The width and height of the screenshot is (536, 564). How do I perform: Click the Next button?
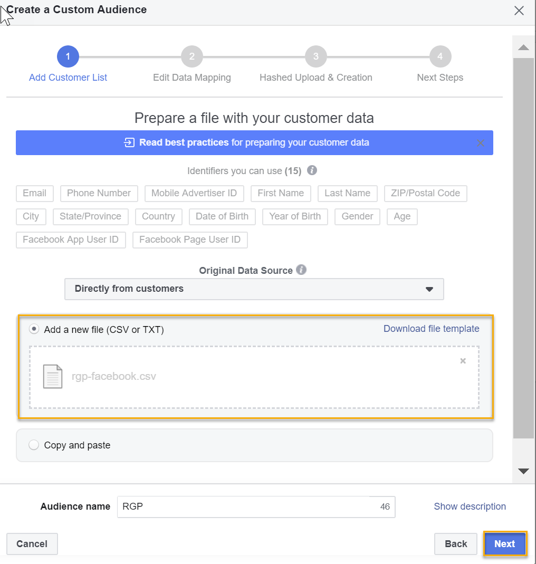tap(505, 543)
